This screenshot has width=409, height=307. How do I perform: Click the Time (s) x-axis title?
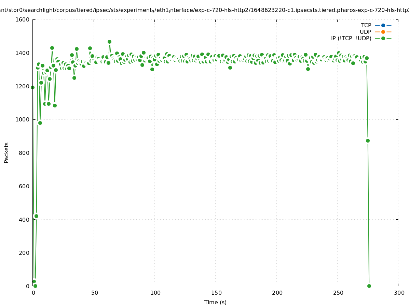click(215, 302)
